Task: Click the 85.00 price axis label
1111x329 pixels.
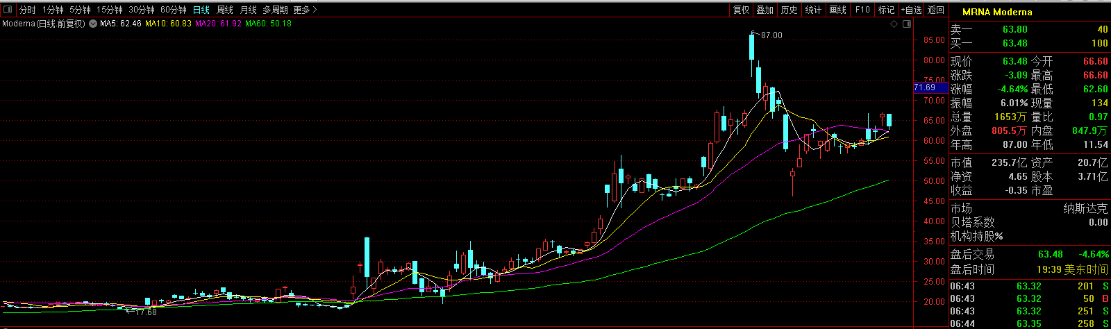Action: coord(934,40)
